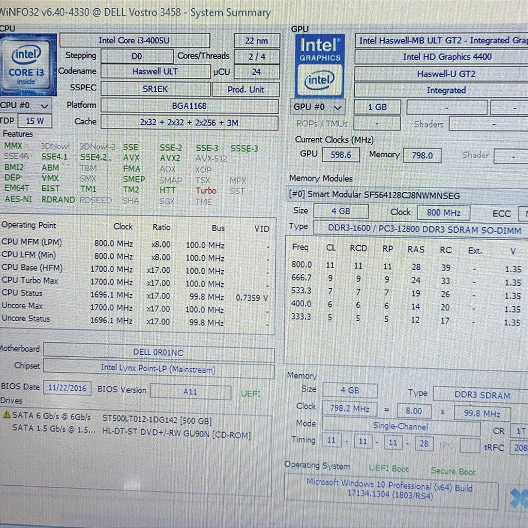Click the AVX2 feature label
The image size is (528, 528).
170,158
